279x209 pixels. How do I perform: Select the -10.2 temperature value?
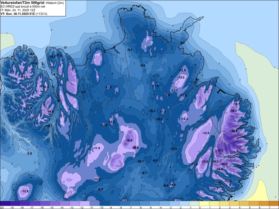[159, 119]
